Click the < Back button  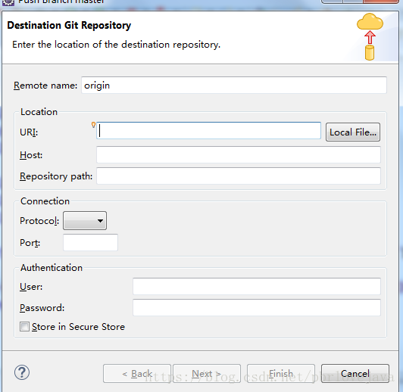(137, 374)
